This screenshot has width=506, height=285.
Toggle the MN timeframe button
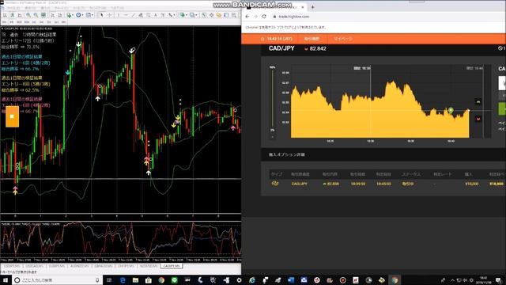(x=63, y=22)
